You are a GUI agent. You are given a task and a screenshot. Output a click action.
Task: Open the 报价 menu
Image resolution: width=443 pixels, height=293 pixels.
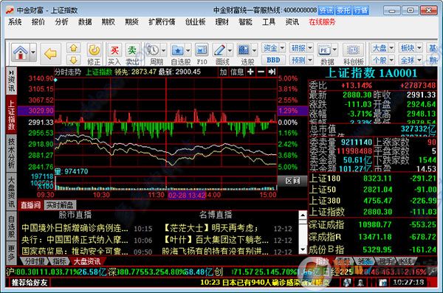click(38, 22)
